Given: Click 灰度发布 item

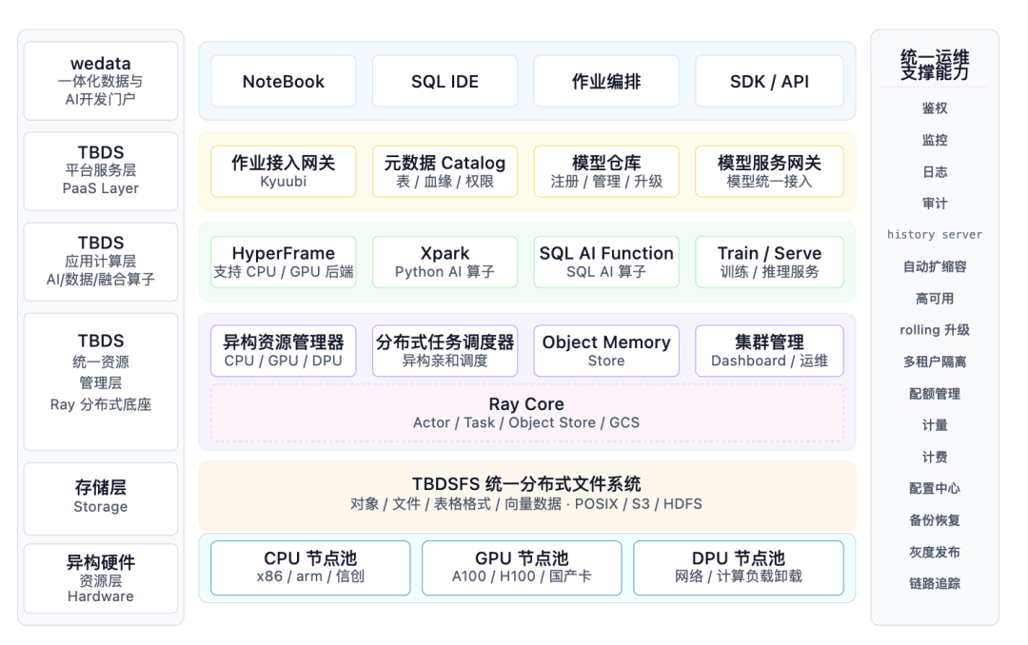Looking at the screenshot, I should 935,552.
